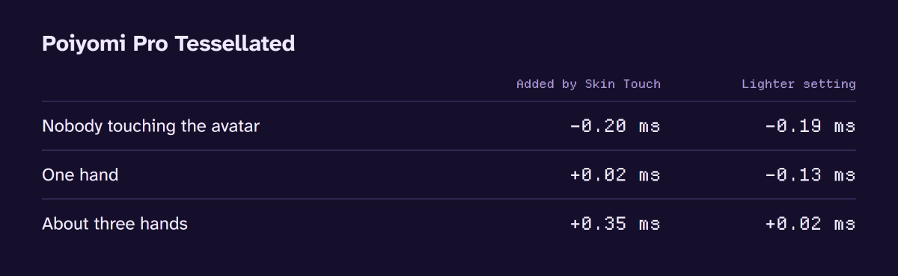Click the One hand row label

(80, 175)
